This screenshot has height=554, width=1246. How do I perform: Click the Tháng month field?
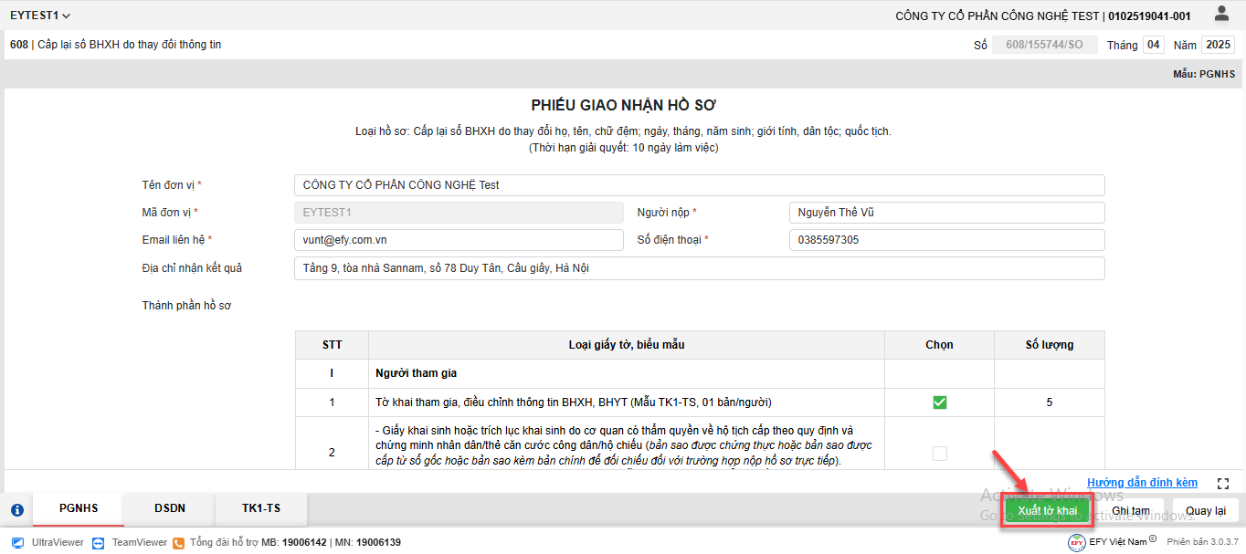1154,45
